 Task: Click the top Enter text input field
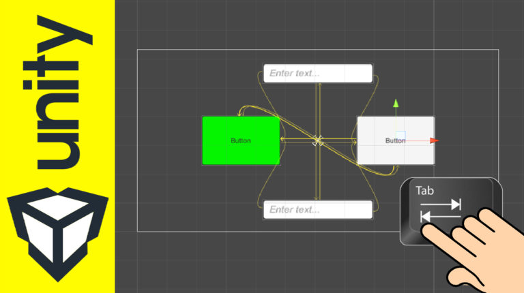(318, 73)
